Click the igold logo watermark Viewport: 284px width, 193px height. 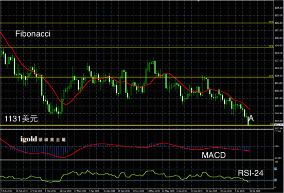[43, 139]
